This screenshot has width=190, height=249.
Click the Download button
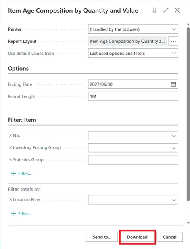click(137, 237)
